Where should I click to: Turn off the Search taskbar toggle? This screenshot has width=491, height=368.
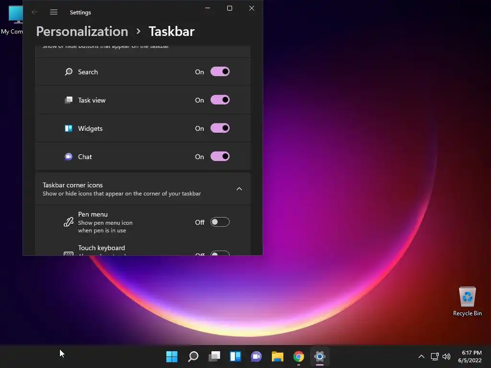click(220, 72)
